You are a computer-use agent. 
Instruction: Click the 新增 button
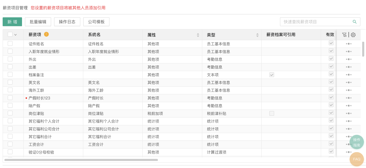click(x=12, y=22)
